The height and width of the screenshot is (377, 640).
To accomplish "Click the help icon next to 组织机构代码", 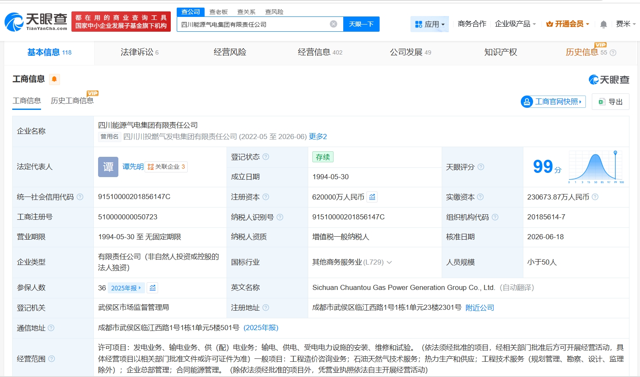I will [495, 217].
